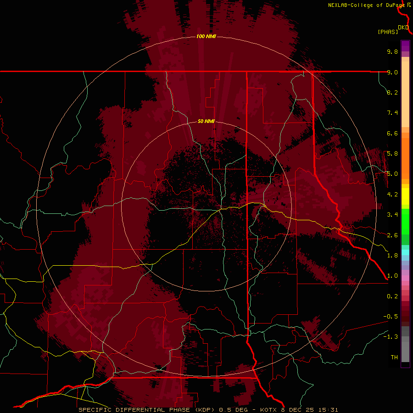This screenshot has height=413, width=413.
Task: Click the KOTX radar site identifier
Action: tap(268, 410)
